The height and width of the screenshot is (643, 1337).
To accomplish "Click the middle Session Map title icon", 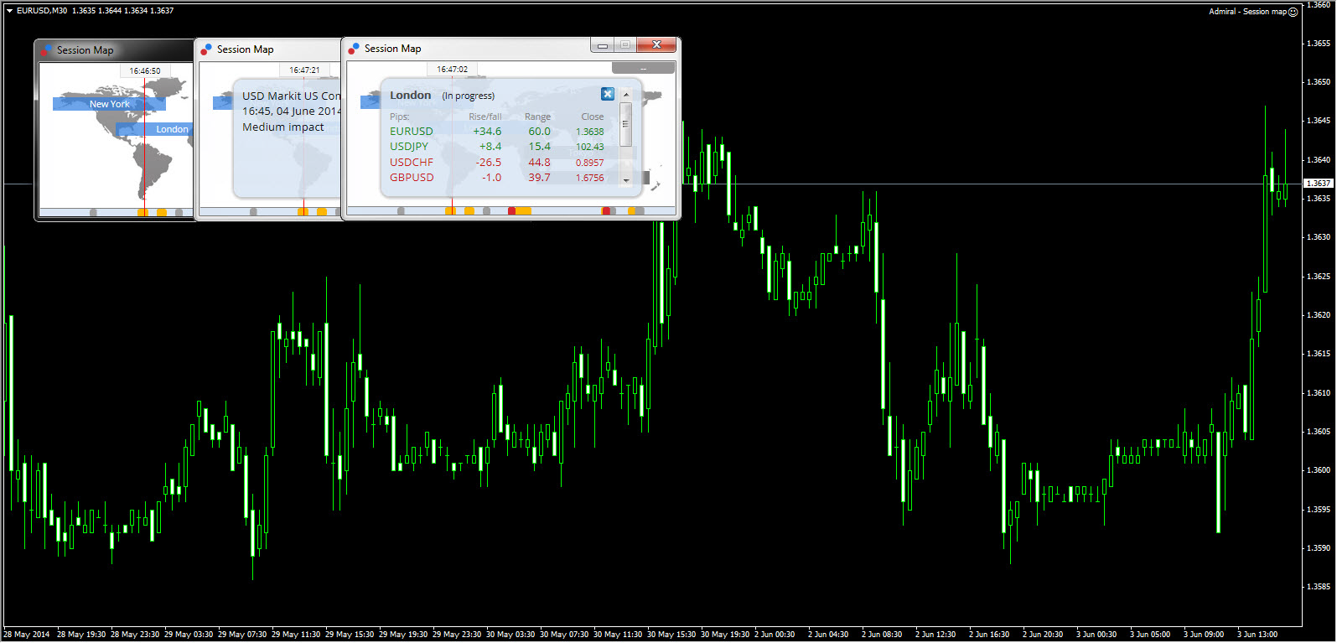I will click(206, 49).
